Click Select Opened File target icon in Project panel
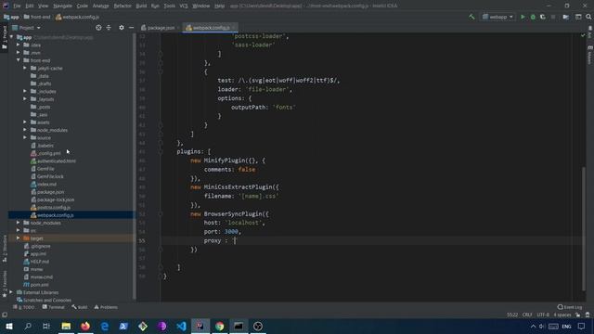594x334 pixels. (98, 28)
